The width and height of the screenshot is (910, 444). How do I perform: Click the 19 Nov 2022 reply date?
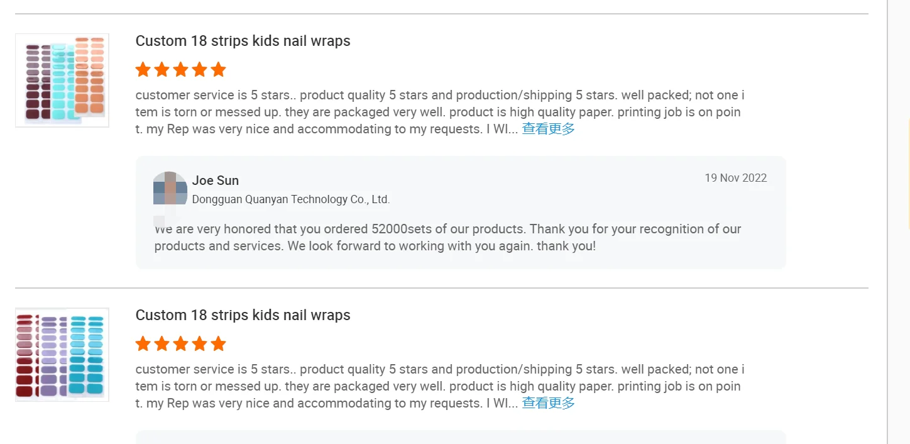(735, 178)
